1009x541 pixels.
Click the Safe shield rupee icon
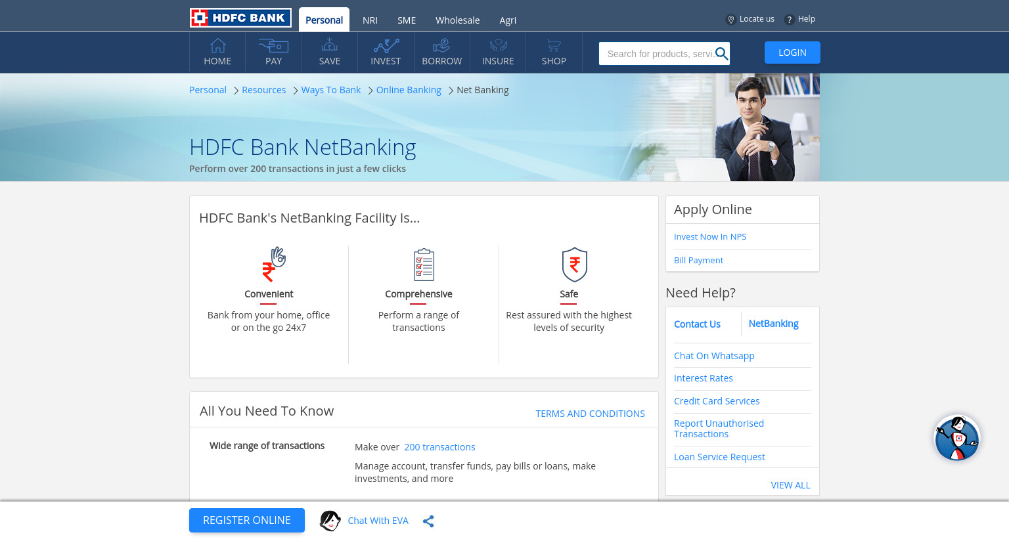coord(574,265)
